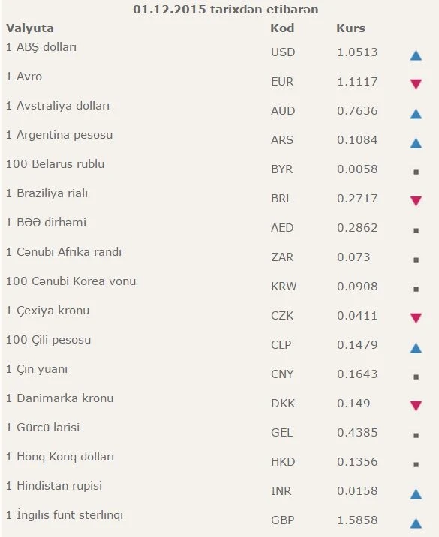Click the blue up arrow beside AUD
Viewport: 439px width, 537px height.
(x=416, y=114)
